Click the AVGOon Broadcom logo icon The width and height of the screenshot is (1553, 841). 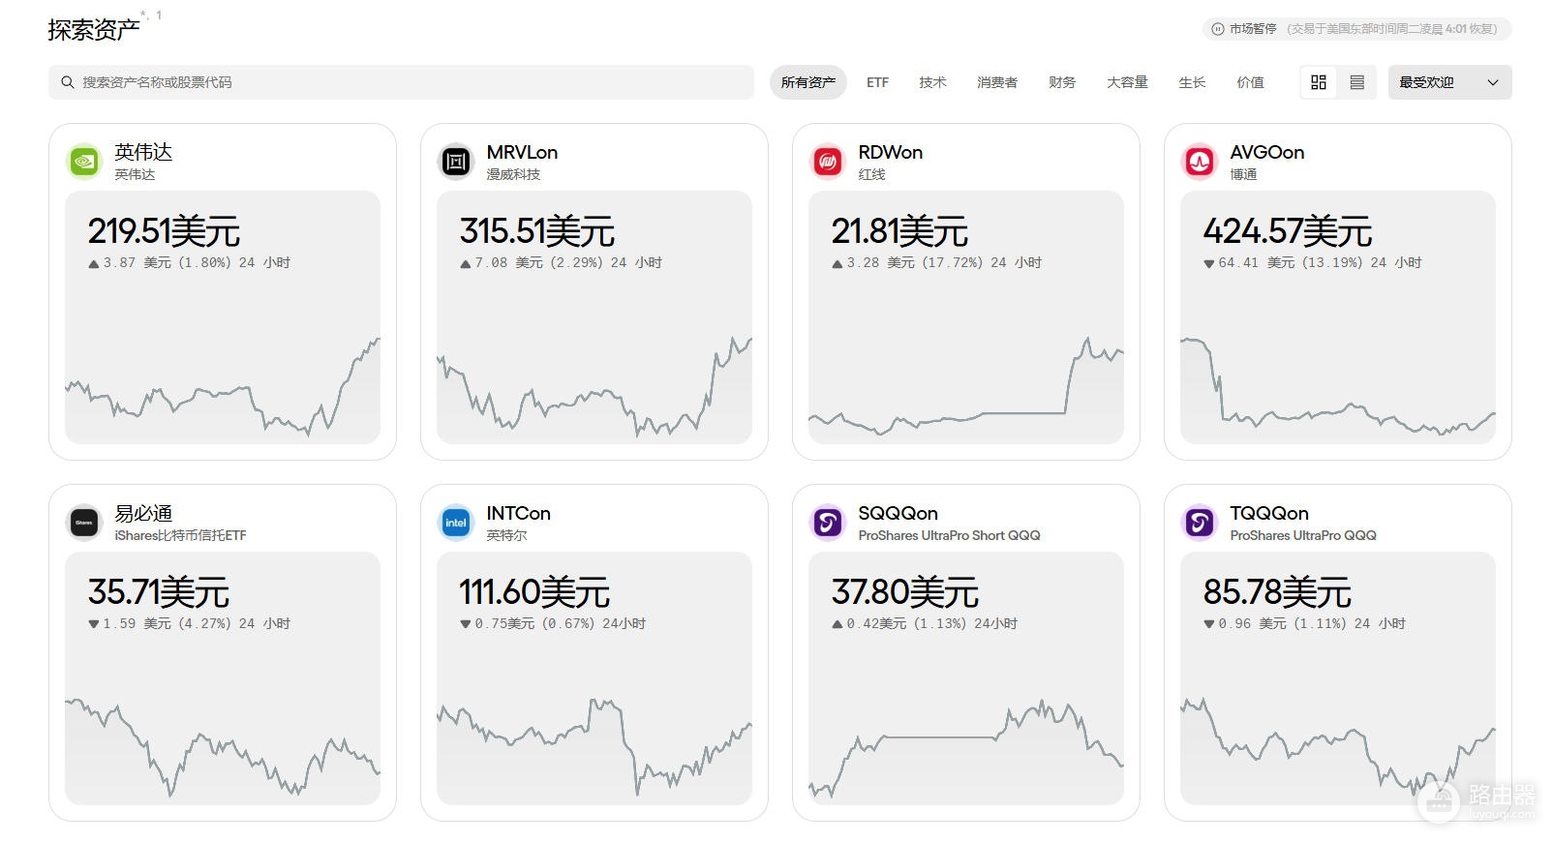(x=1200, y=162)
